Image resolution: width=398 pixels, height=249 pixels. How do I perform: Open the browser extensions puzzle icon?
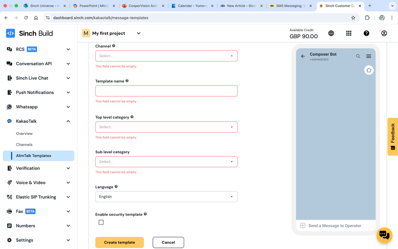tap(367, 18)
